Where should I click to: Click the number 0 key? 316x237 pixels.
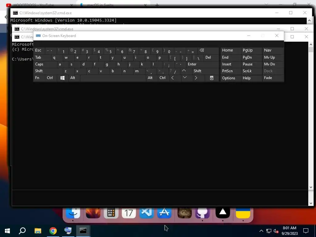(168, 50)
